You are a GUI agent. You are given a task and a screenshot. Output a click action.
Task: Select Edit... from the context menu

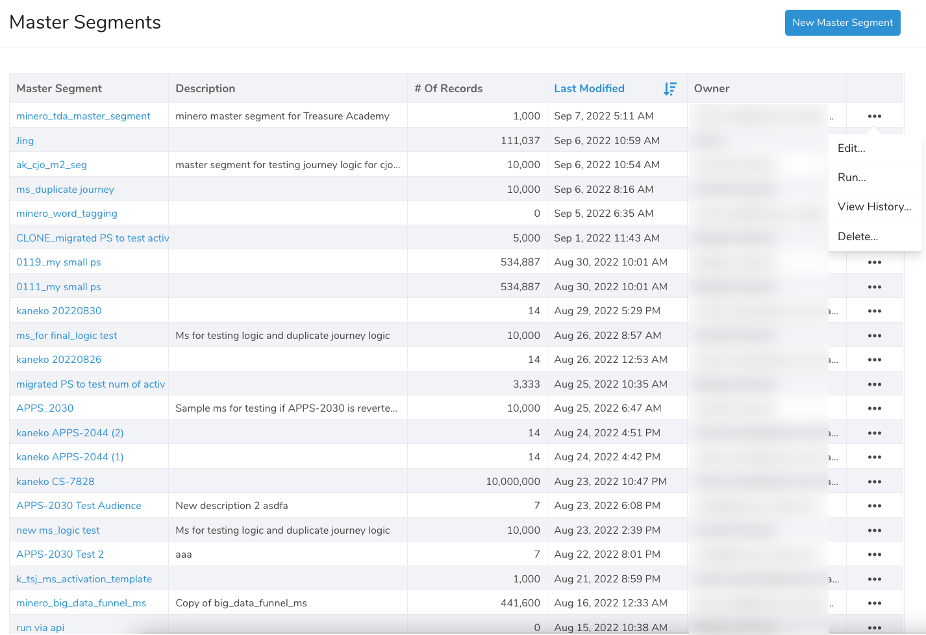tap(851, 148)
